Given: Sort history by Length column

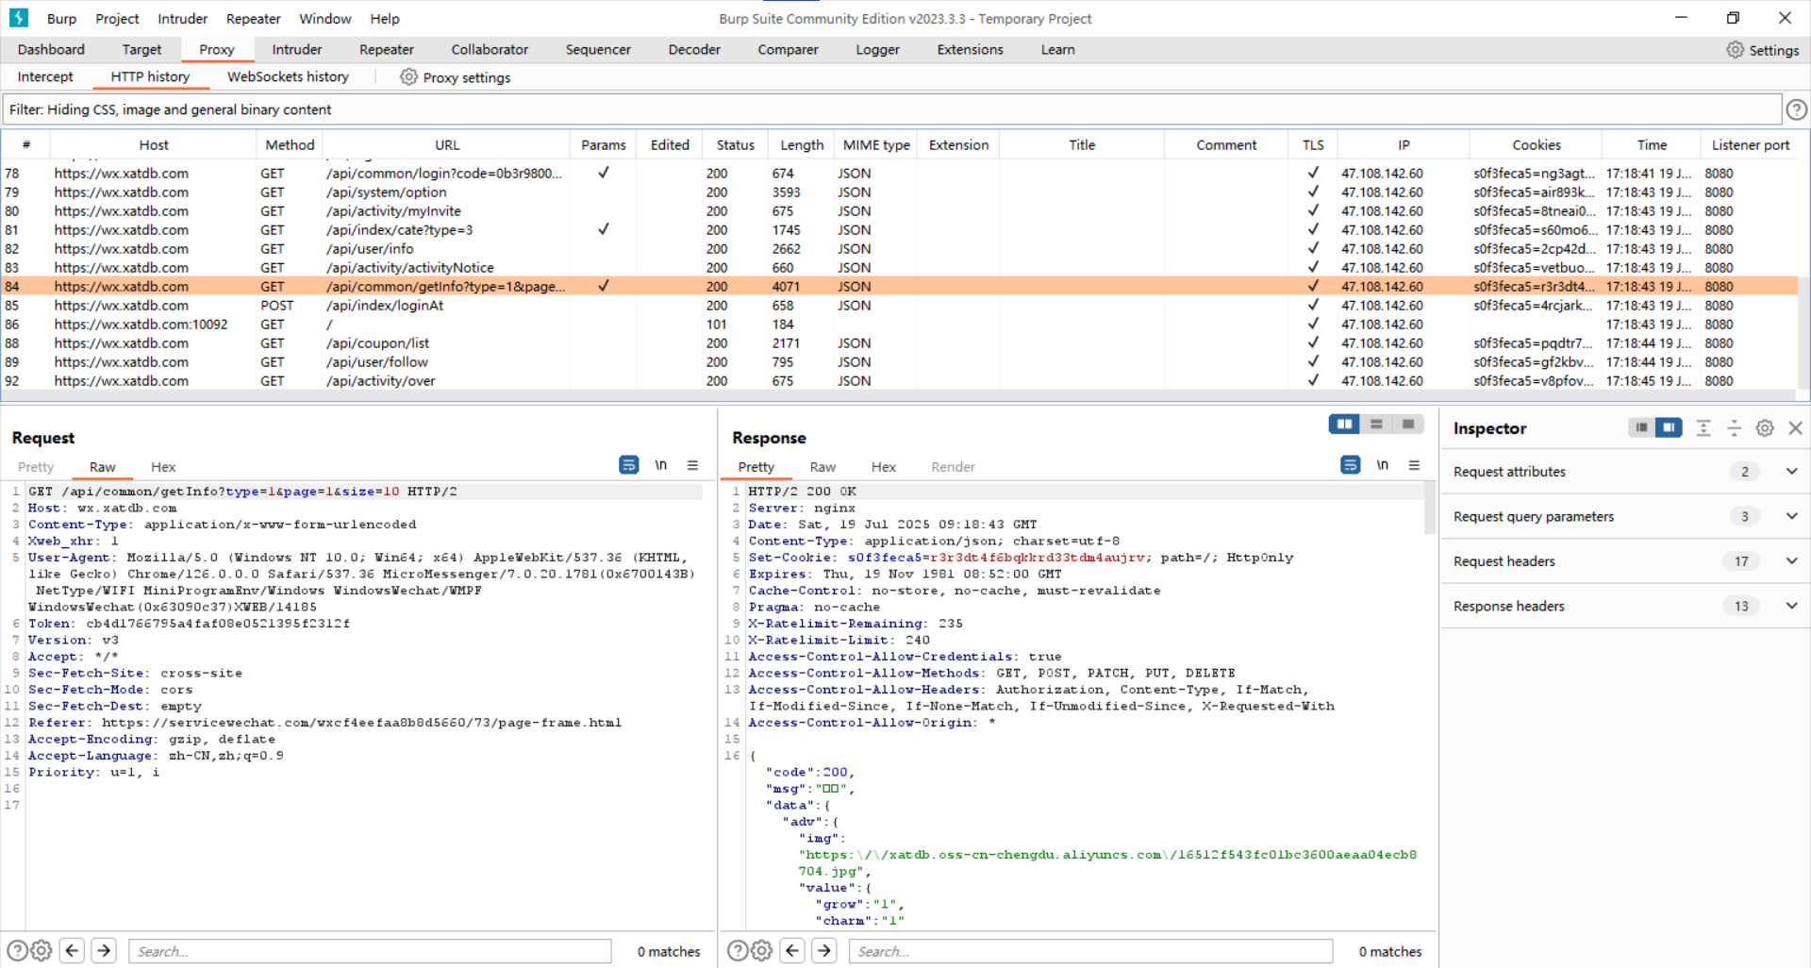Looking at the screenshot, I should pyautogui.click(x=802, y=145).
